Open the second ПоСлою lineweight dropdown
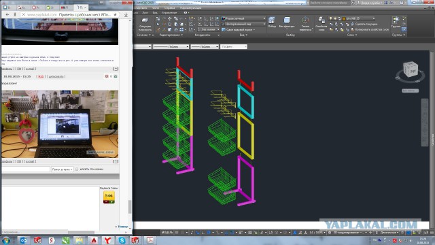435x245 pixels. pyautogui.click(x=205, y=47)
